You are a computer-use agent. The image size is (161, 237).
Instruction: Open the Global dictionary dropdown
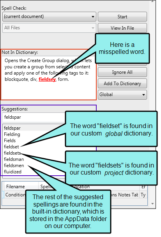click(122, 94)
